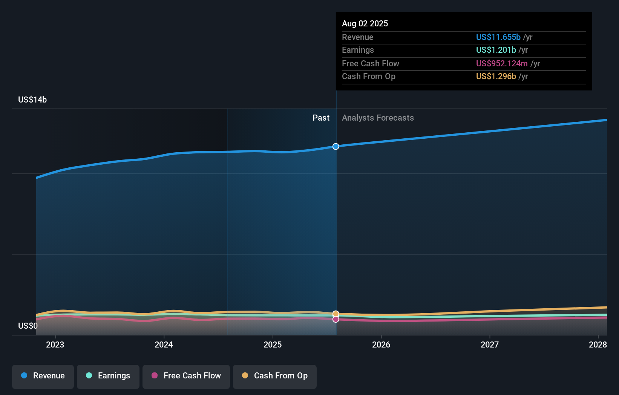
Task: Click the Free Cash Flow tooltip row label
Action: click(x=370, y=63)
